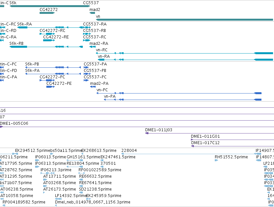Click EST IP06313.5prime
Viewport: 274px width, 207px height.
pyautogui.click(x=37, y=167)
